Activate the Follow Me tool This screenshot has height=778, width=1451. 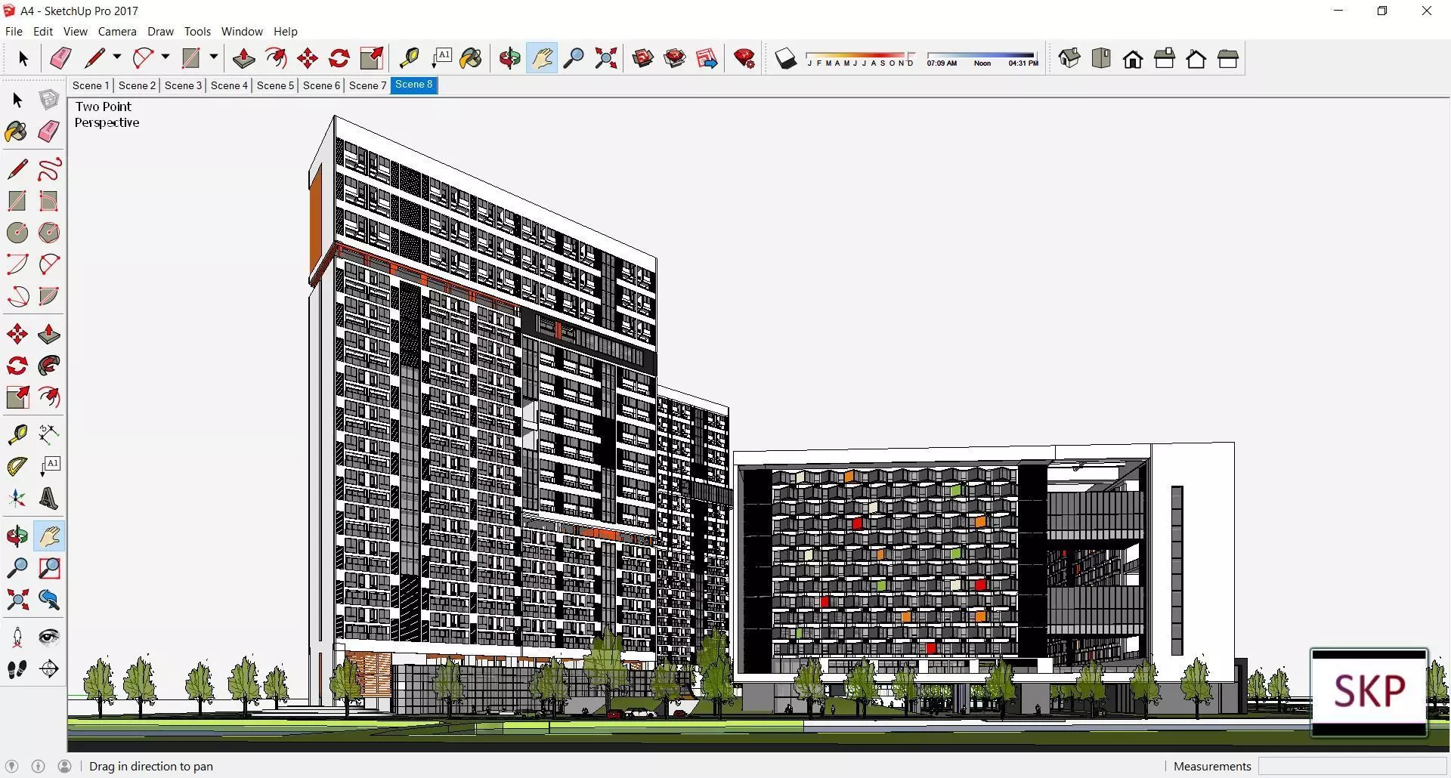[49, 366]
